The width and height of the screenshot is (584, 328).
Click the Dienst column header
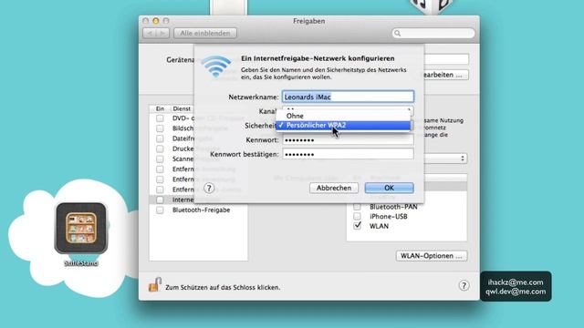[x=182, y=108]
